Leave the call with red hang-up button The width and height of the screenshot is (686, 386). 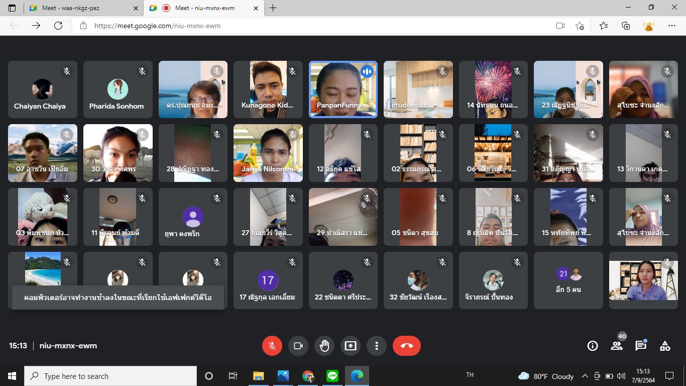tap(407, 346)
